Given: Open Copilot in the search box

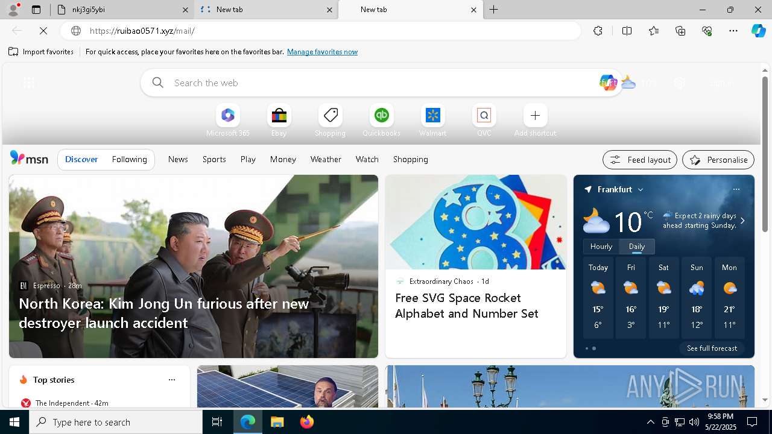Looking at the screenshot, I should pos(608,83).
